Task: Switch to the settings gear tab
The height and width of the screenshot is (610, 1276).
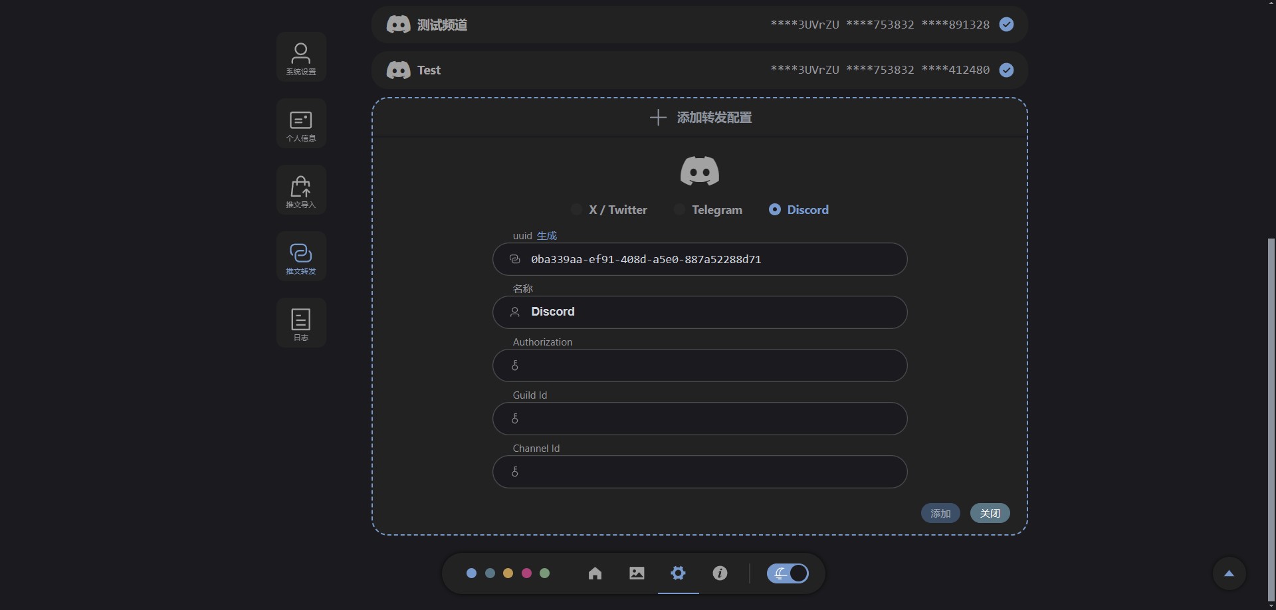Action: point(678,573)
